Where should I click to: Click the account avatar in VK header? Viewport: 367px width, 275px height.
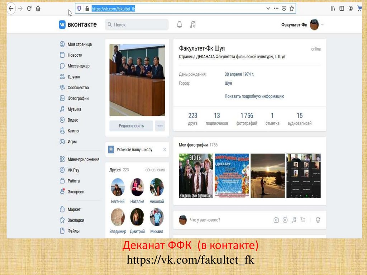click(314, 25)
